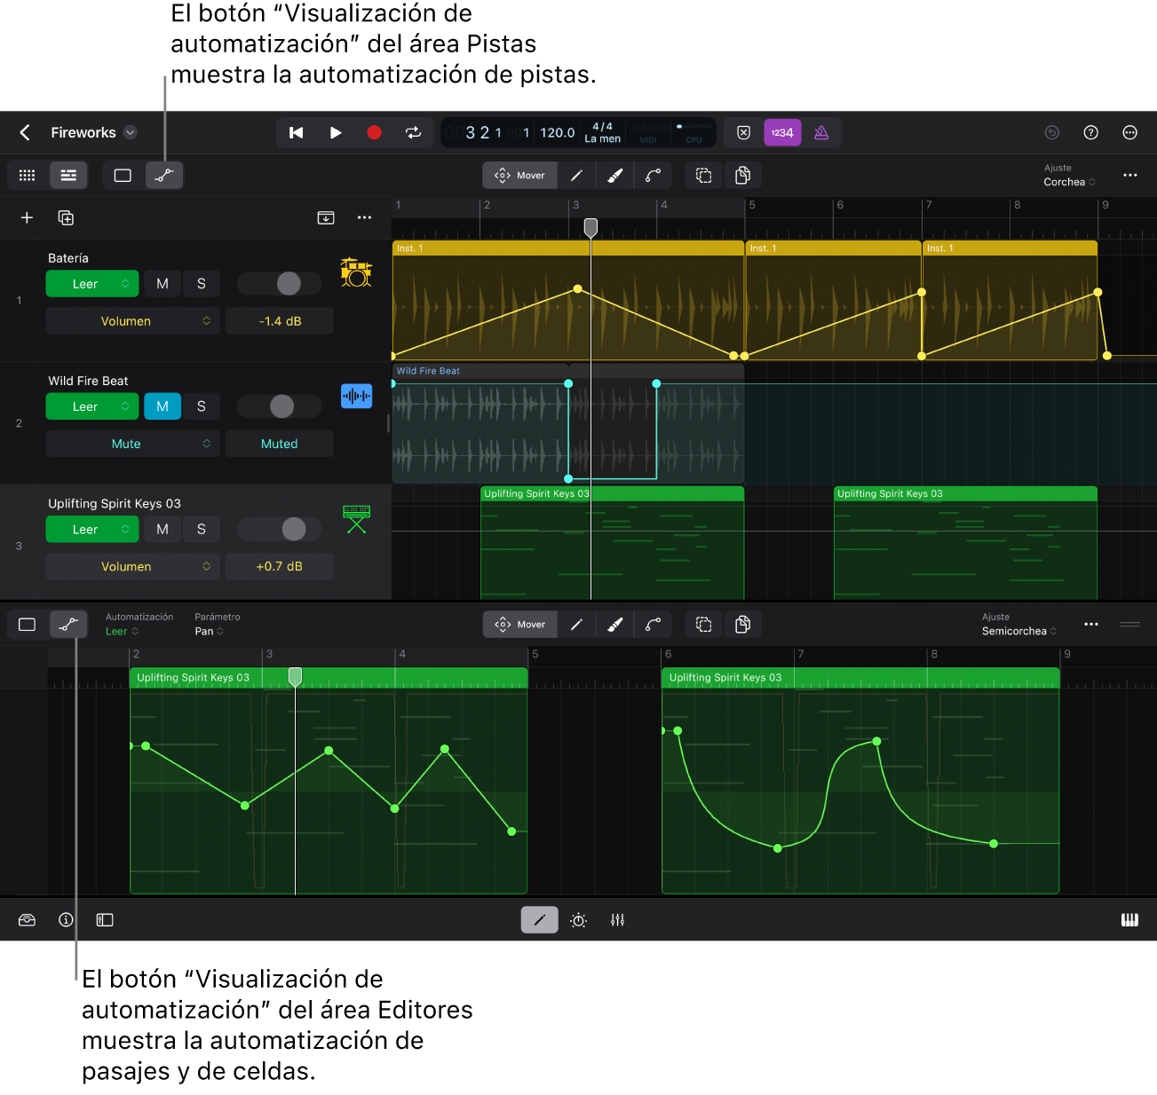Open Batería Volumen parameter menu
This screenshot has width=1157, height=1095.
pyautogui.click(x=133, y=321)
